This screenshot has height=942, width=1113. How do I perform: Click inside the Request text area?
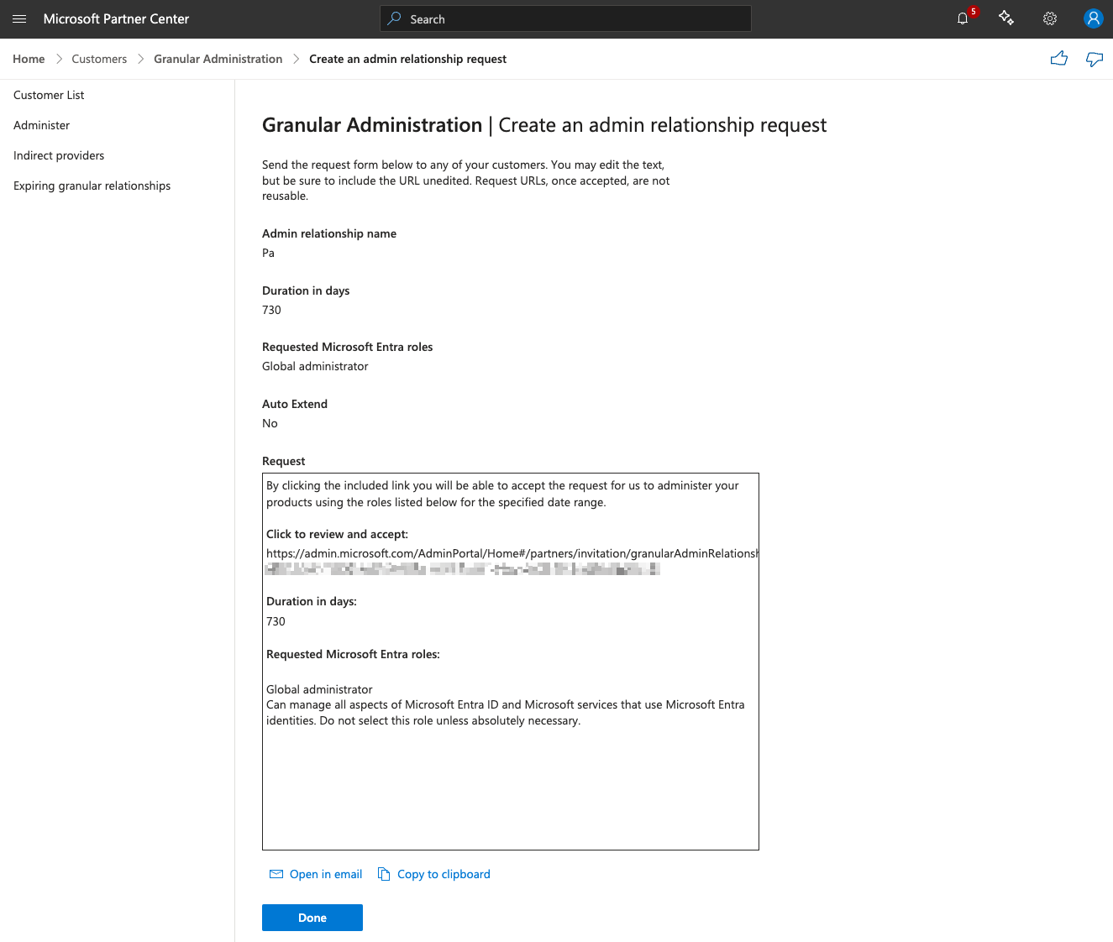coord(511,662)
